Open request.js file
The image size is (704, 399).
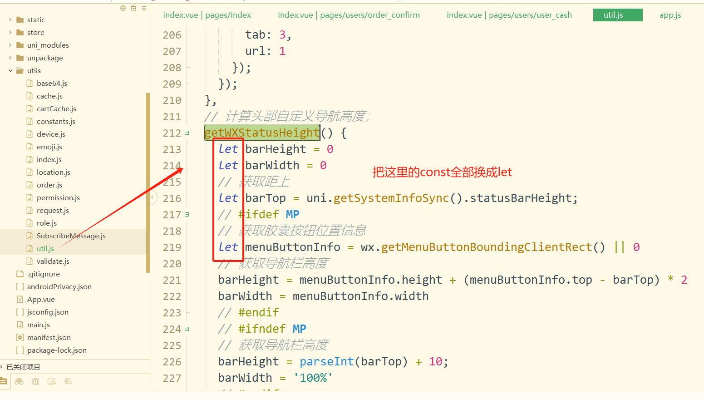(x=53, y=210)
